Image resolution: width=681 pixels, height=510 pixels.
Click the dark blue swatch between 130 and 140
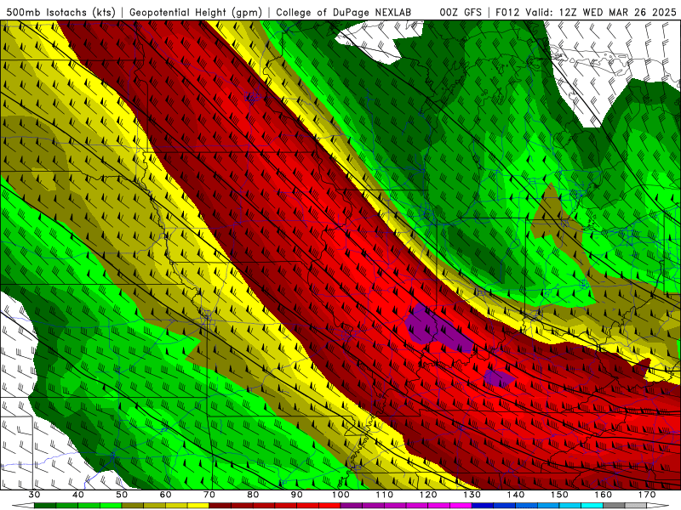483,506
